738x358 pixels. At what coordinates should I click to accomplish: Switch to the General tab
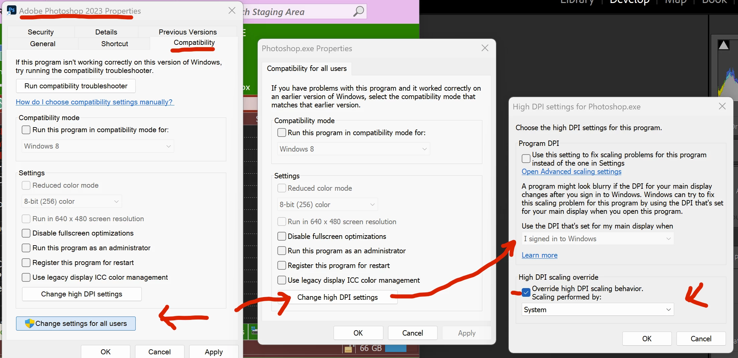pos(43,43)
